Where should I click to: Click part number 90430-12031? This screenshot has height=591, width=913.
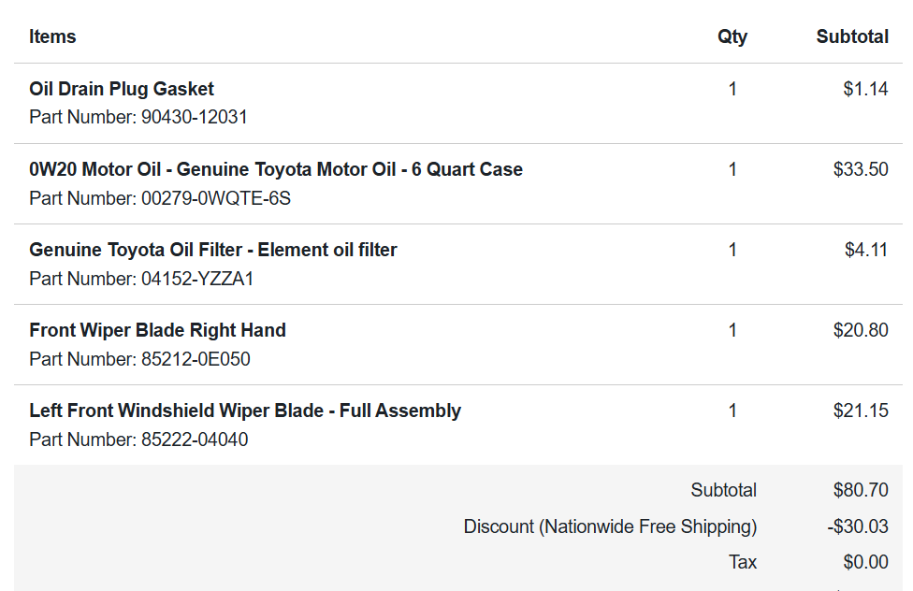(194, 117)
